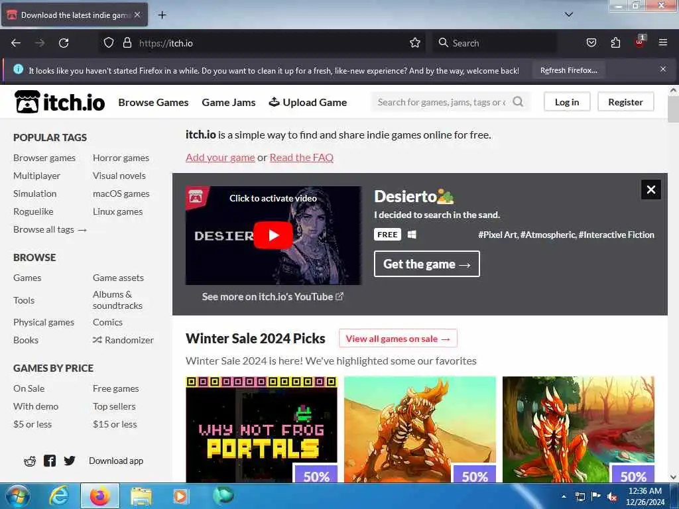
Task: Open the Firefox extensions puzzle icon
Action: coord(615,43)
